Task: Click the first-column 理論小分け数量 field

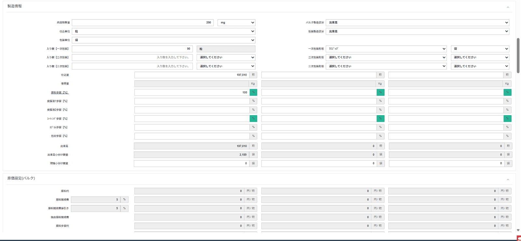Action: coord(191,164)
